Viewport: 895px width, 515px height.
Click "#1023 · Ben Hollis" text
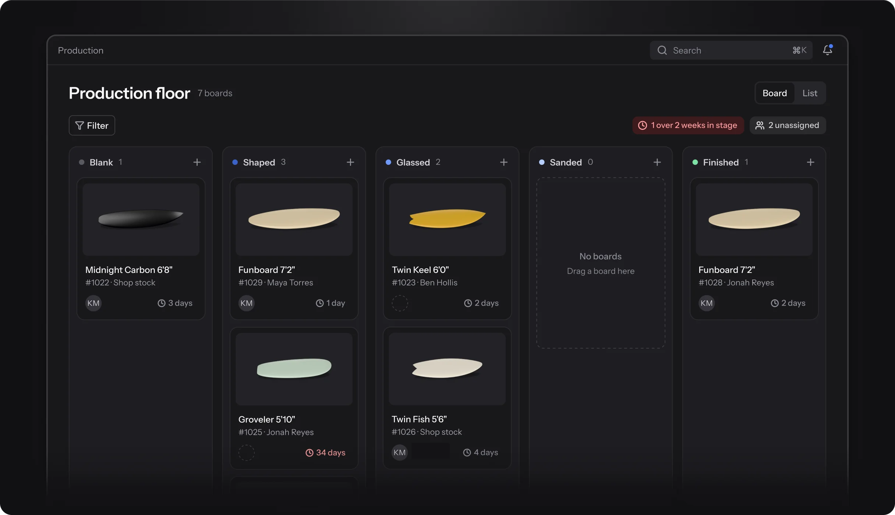(424, 283)
